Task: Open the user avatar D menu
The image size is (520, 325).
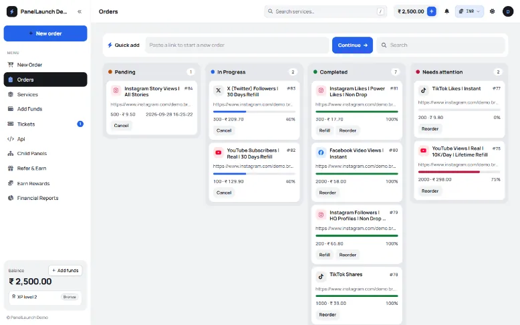Action: (508, 11)
